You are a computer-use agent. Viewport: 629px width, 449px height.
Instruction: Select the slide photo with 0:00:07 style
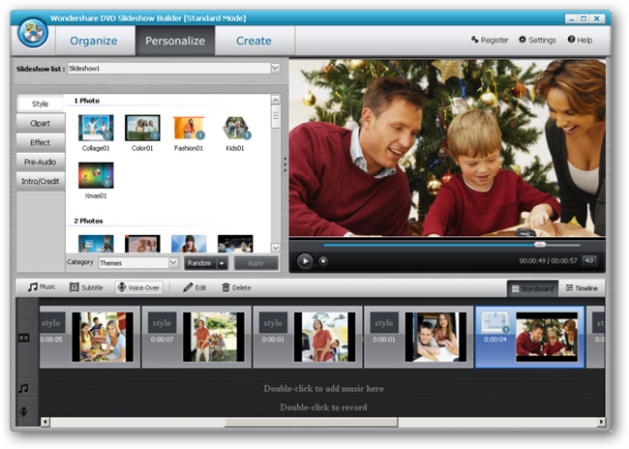click(x=214, y=337)
